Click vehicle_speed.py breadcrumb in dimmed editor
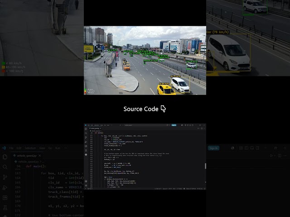 coord(29,162)
